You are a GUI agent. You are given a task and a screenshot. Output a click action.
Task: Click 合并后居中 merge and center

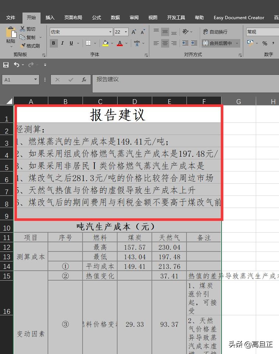[217, 43]
